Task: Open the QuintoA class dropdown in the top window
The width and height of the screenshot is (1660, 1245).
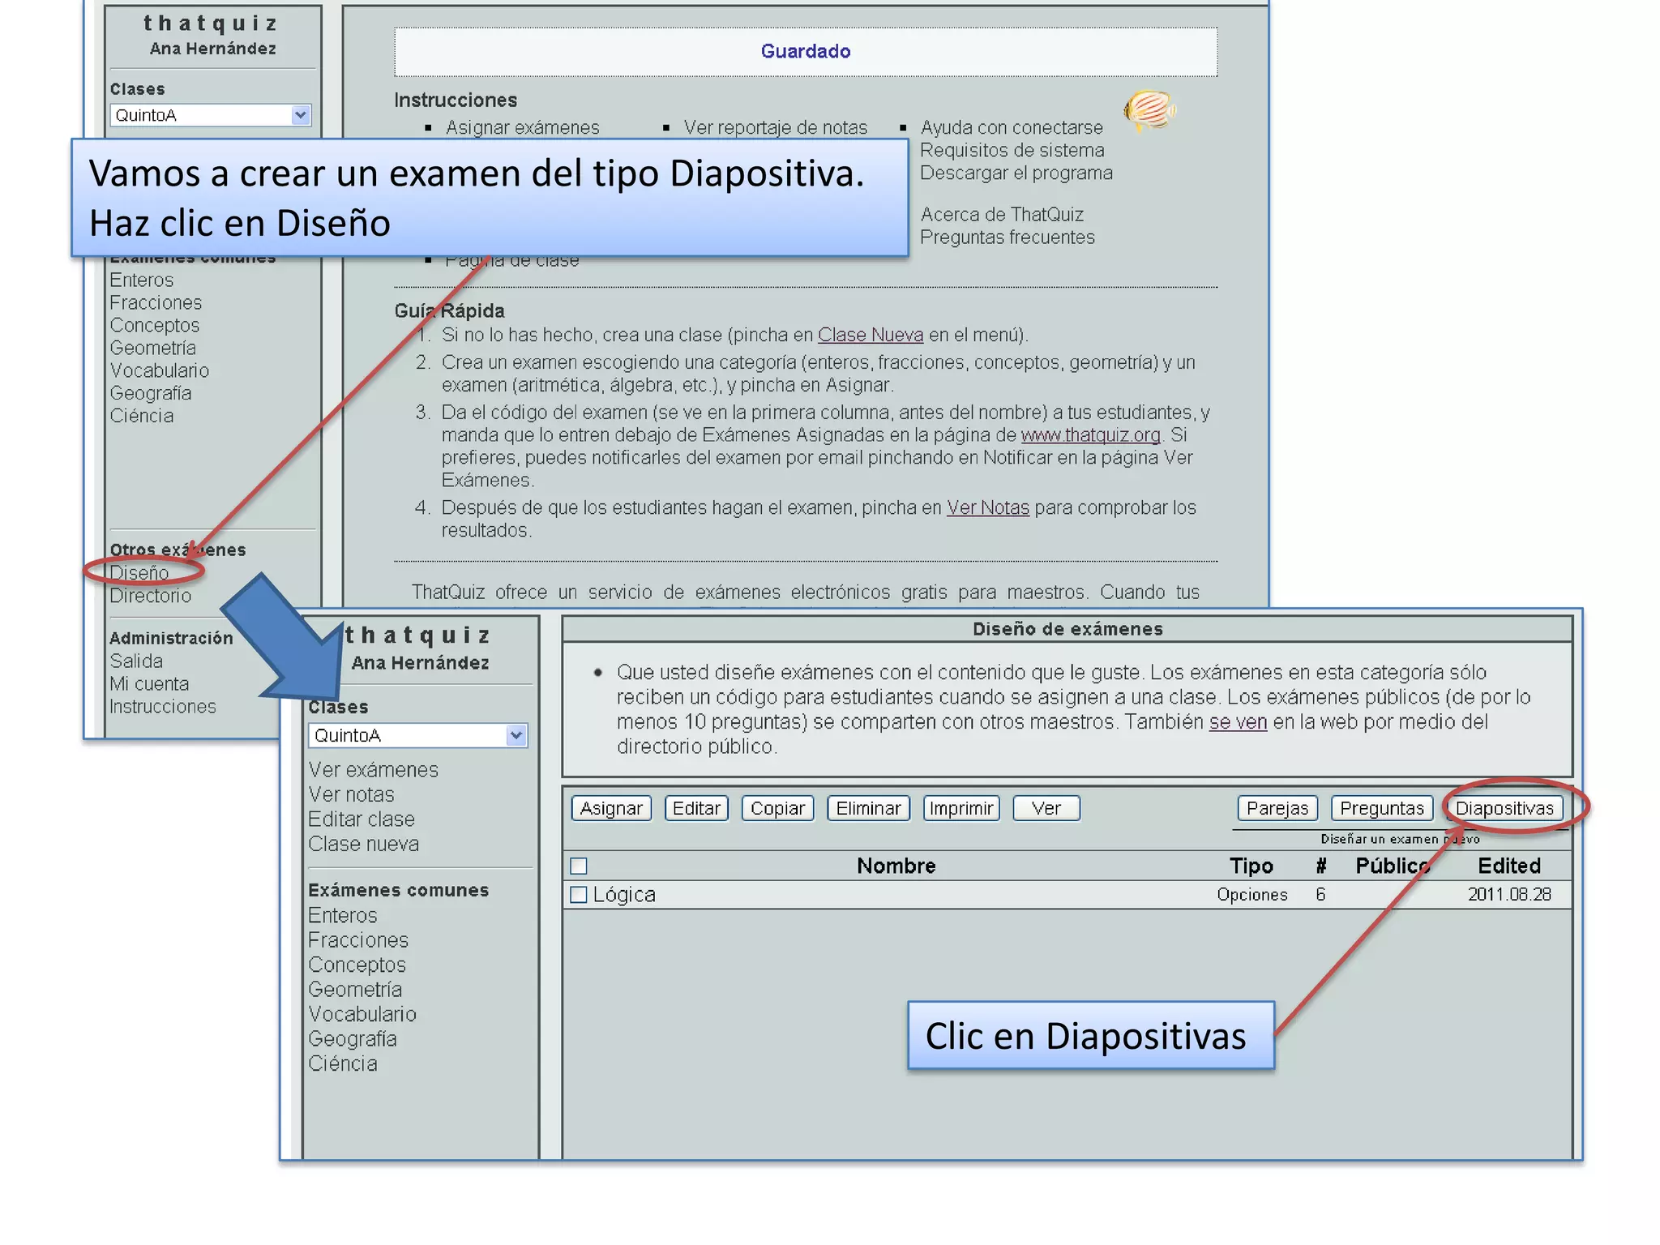Action: [210, 115]
